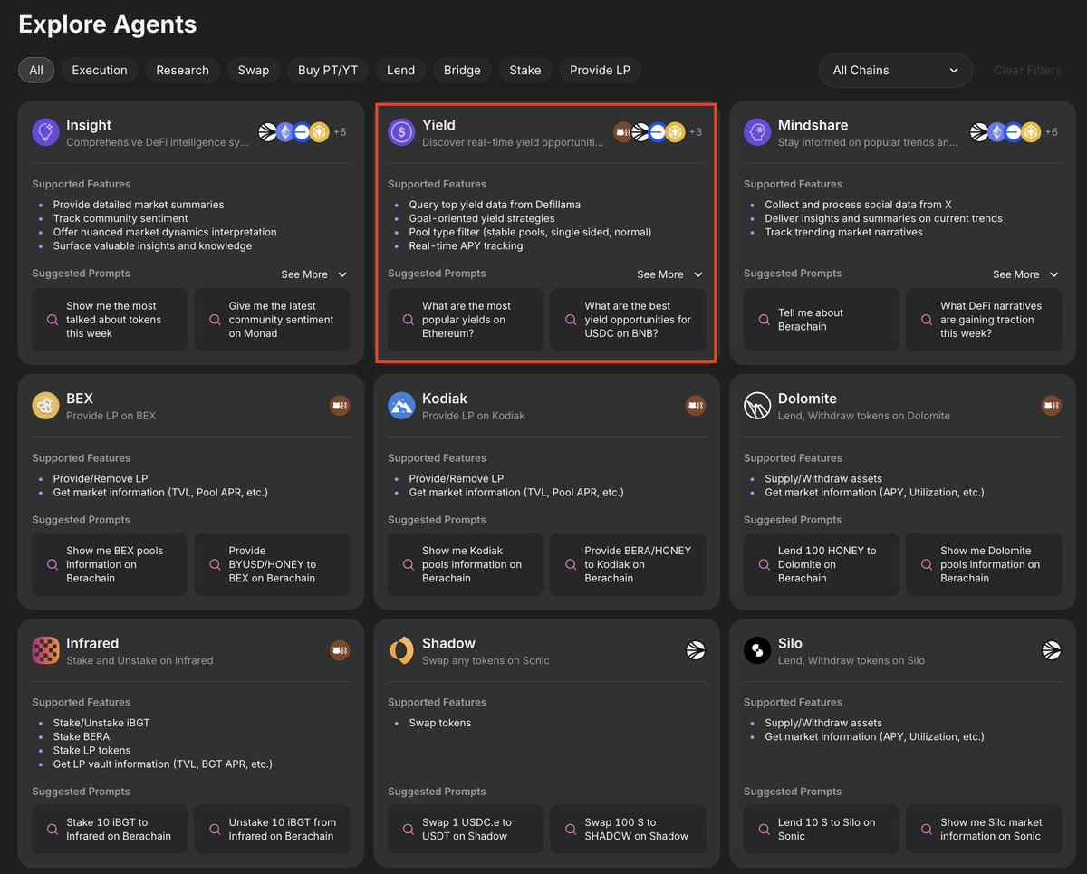
Task: Click search icon in 'Swap 1 USDC.e' prompt
Action: pyautogui.click(x=408, y=830)
